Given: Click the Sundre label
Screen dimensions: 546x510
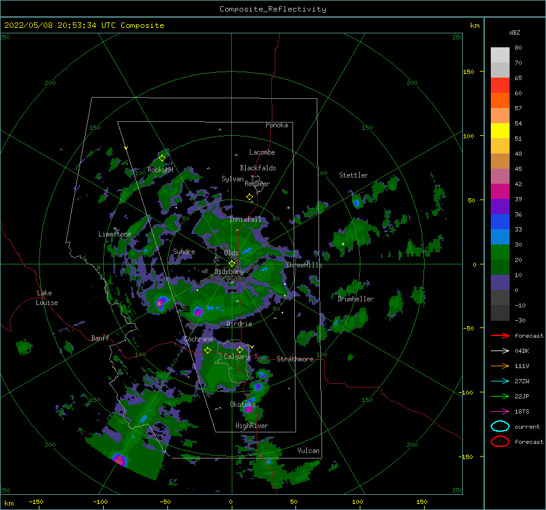Looking at the screenshot, I should [x=184, y=251].
